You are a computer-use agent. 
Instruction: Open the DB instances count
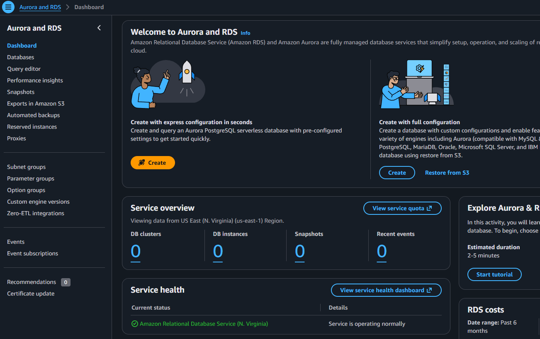218,251
